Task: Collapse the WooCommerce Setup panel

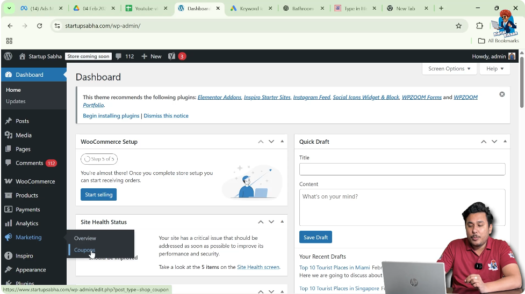Action: pos(282,142)
